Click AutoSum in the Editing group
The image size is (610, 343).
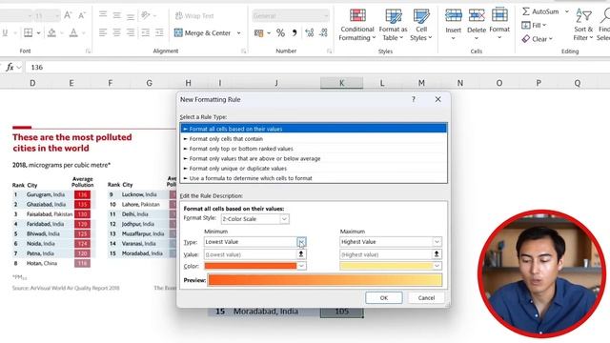(540, 11)
